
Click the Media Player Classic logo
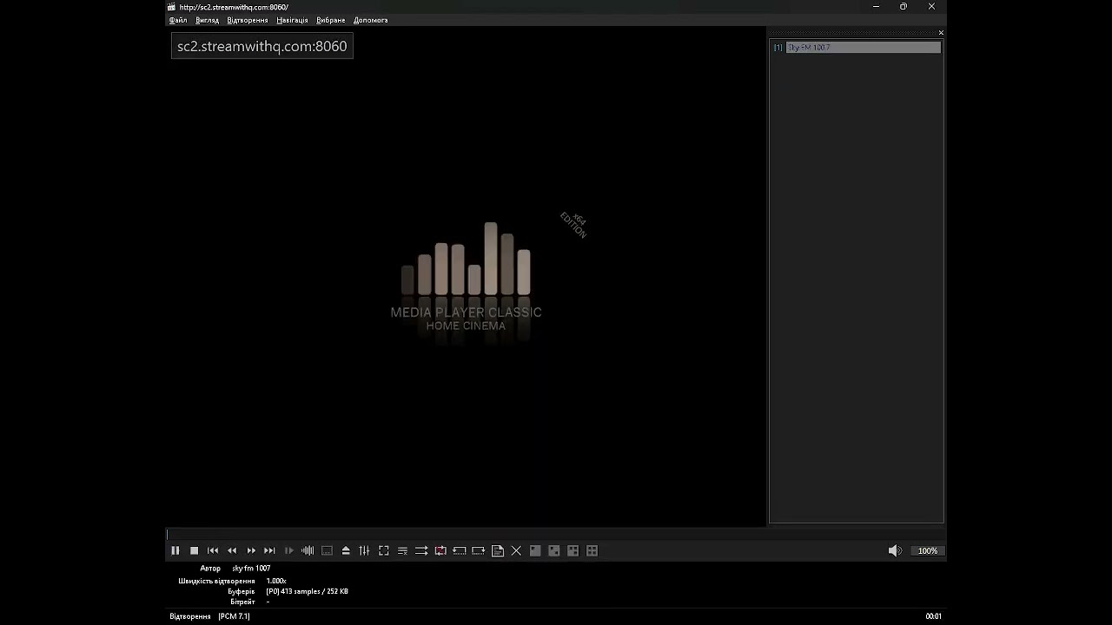pyautogui.click(x=467, y=280)
